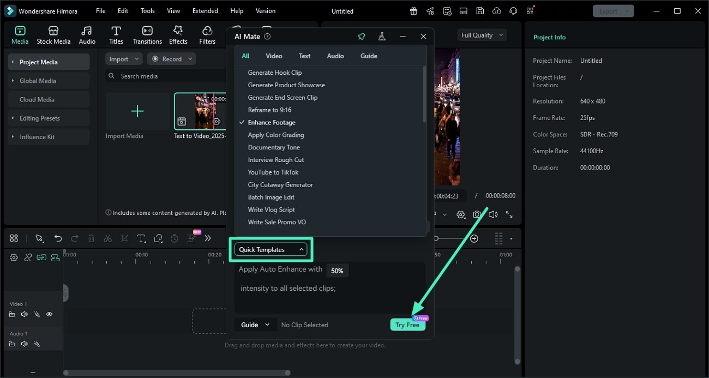Open the AI Mate help question icon
The height and width of the screenshot is (378, 709).
point(267,37)
